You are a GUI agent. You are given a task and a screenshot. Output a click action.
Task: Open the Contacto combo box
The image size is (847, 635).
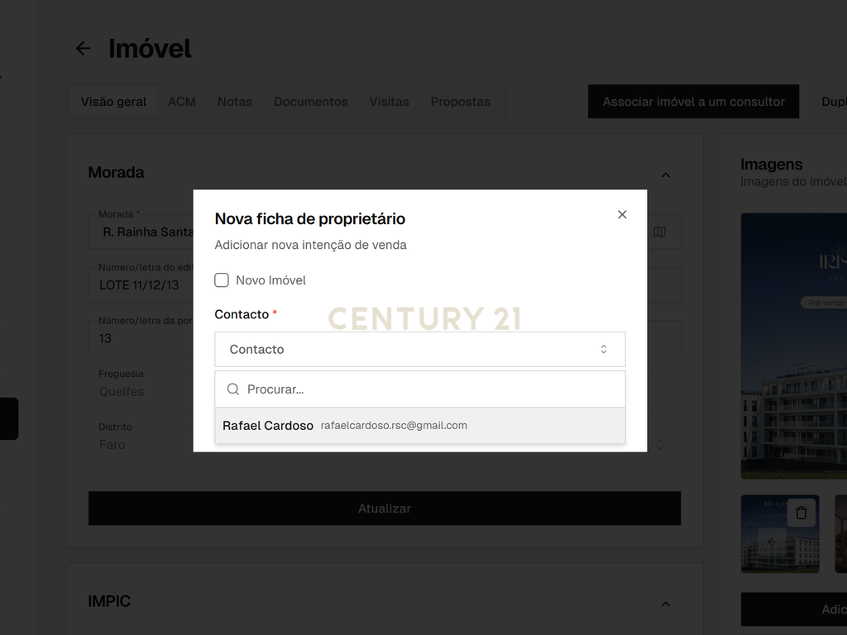click(x=419, y=349)
